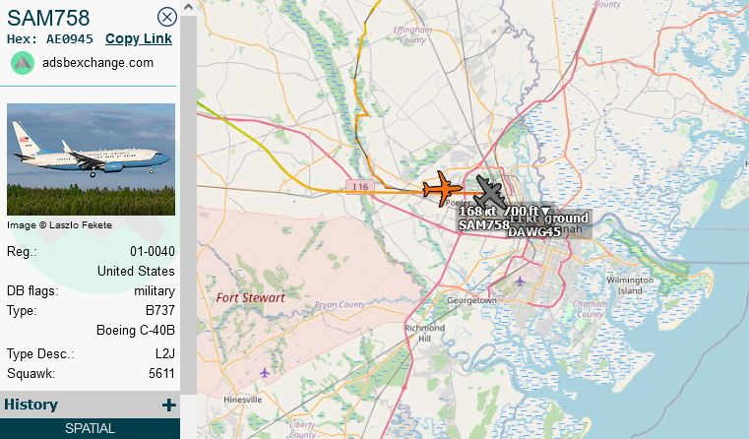Click the Fort Stewart map label
The width and height of the screenshot is (749, 439).
coord(250,297)
